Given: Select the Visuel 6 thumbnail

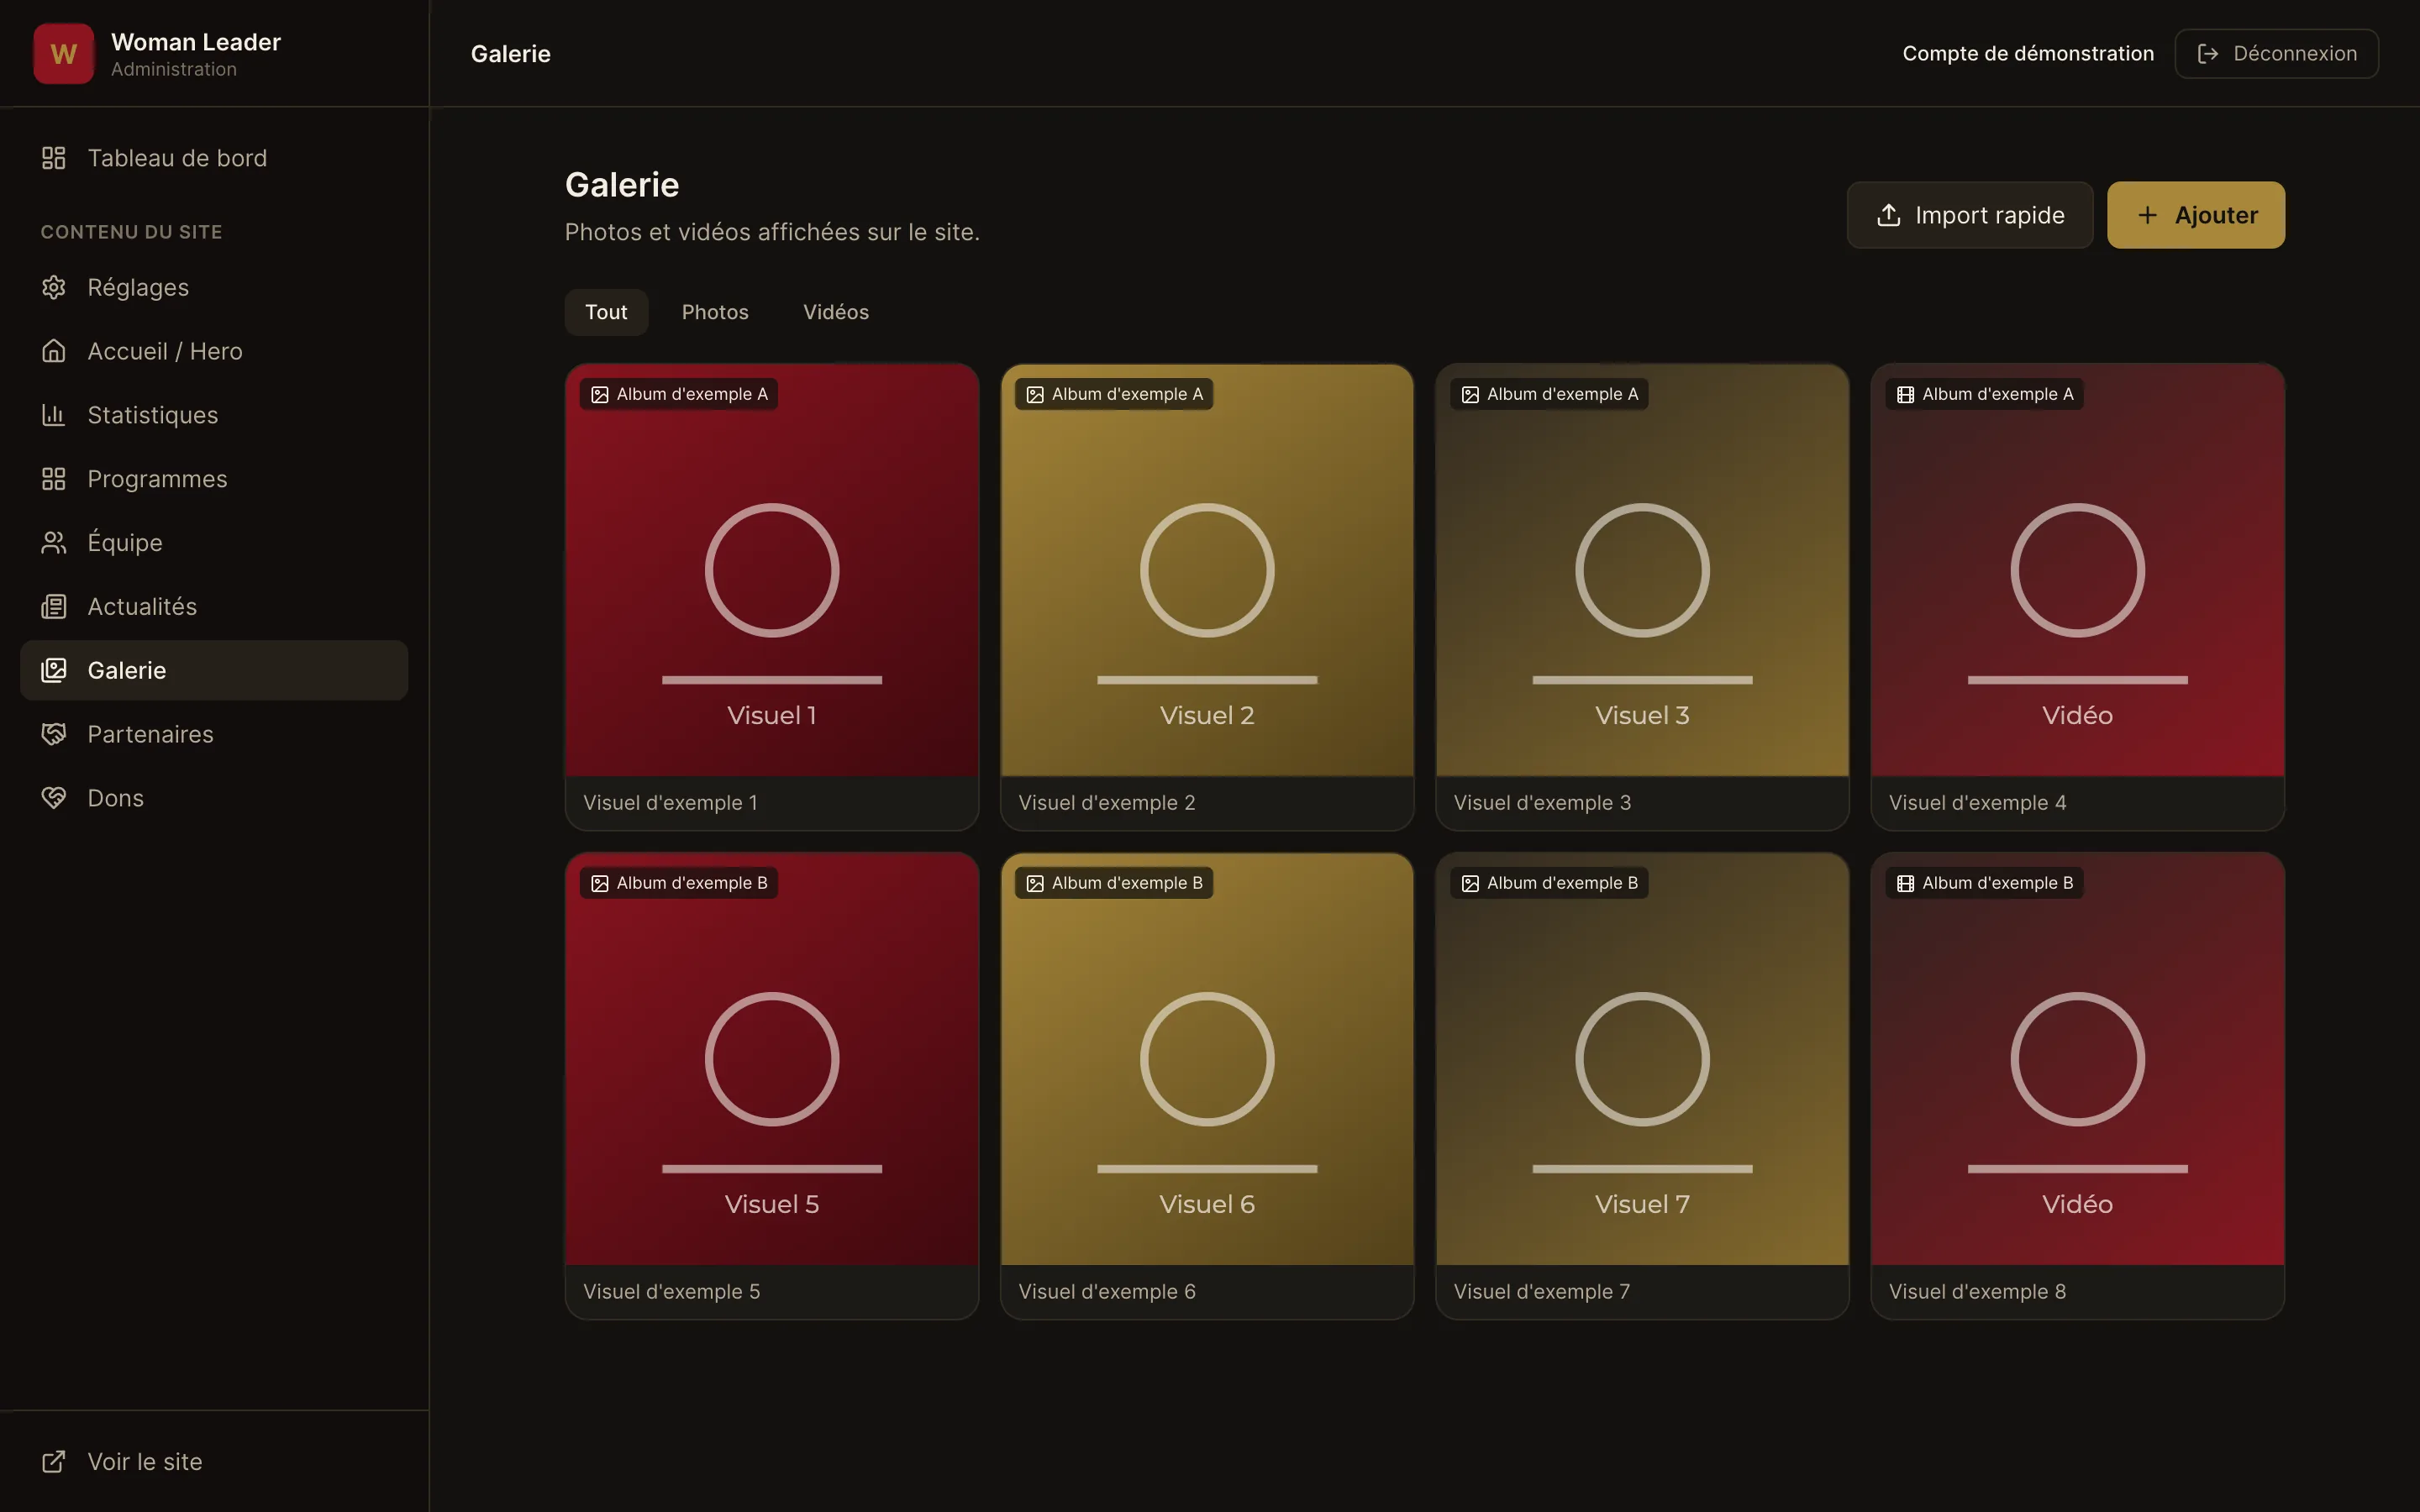Looking at the screenshot, I should point(1207,1060).
